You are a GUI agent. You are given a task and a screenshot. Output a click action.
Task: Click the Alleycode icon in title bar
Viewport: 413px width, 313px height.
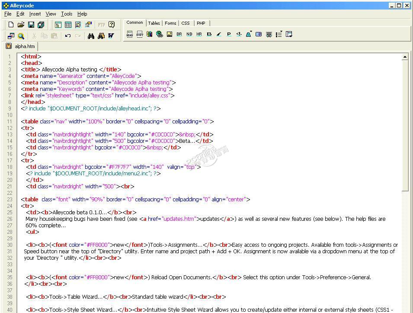tap(6, 6)
